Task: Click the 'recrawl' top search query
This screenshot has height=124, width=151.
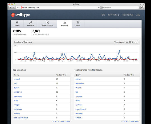Action: coord(17,79)
